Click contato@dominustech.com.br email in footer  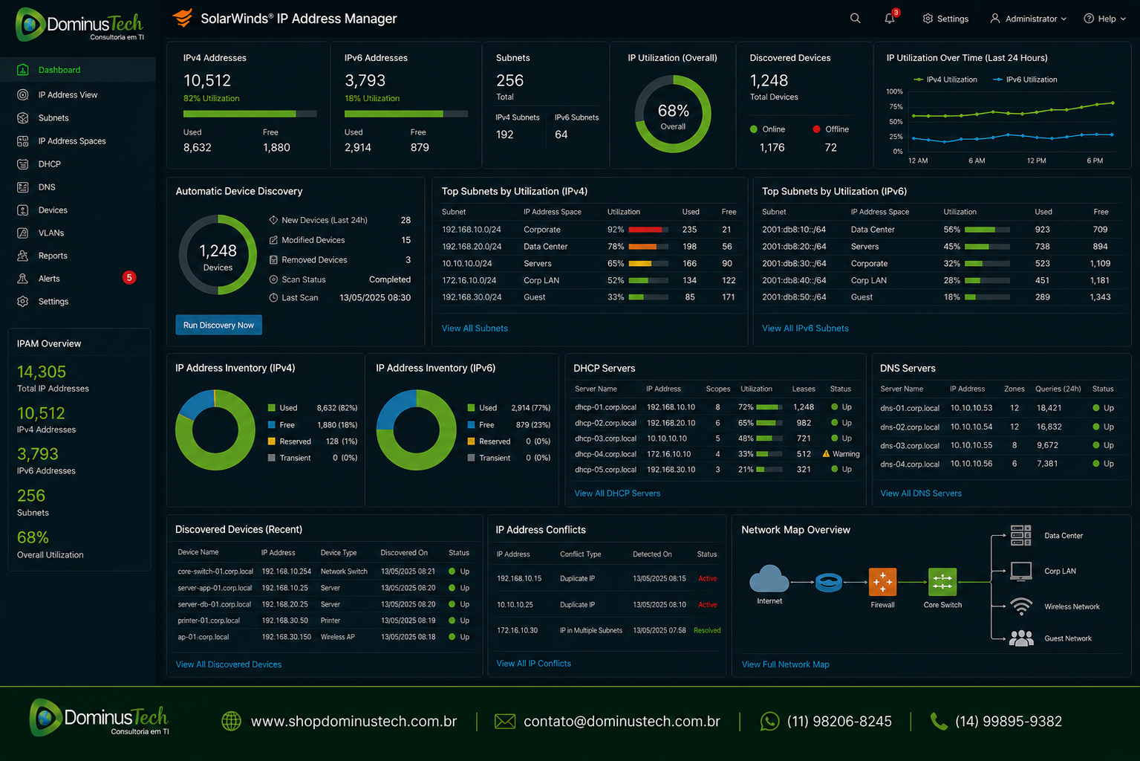tap(622, 721)
